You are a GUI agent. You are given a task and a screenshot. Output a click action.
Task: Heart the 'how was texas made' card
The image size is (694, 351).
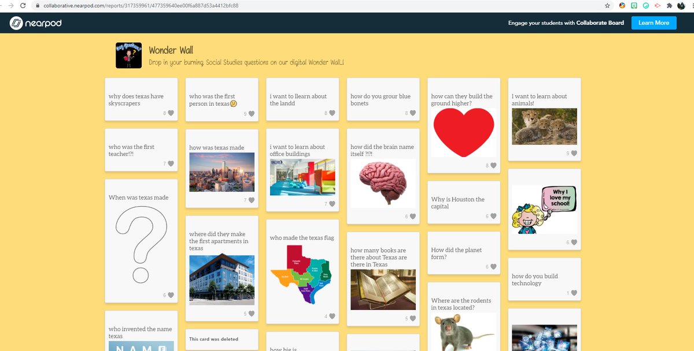(251, 200)
